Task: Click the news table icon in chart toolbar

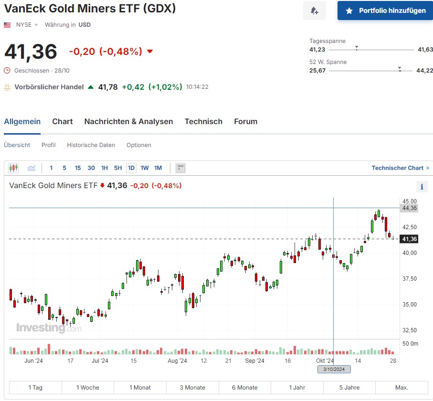Action: point(180,168)
